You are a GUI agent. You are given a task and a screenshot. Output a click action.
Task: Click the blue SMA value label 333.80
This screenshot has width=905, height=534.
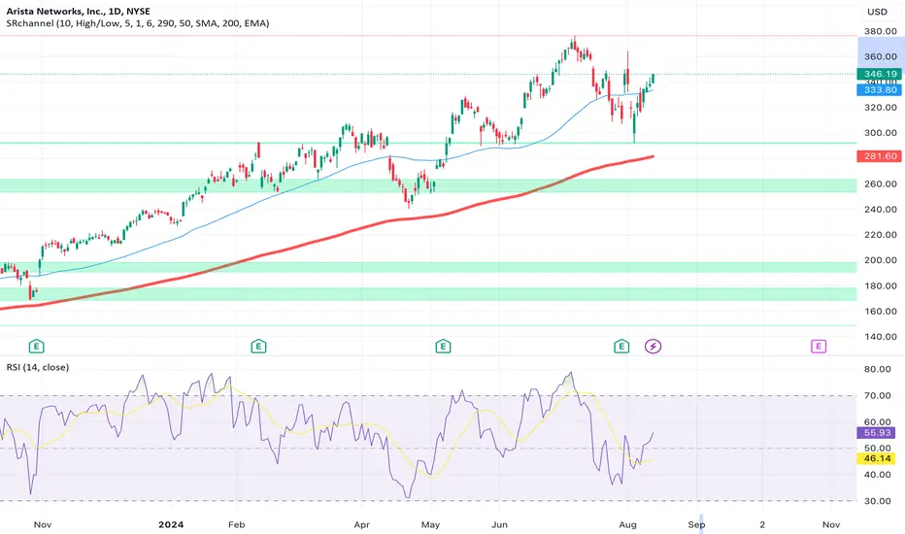click(x=880, y=89)
